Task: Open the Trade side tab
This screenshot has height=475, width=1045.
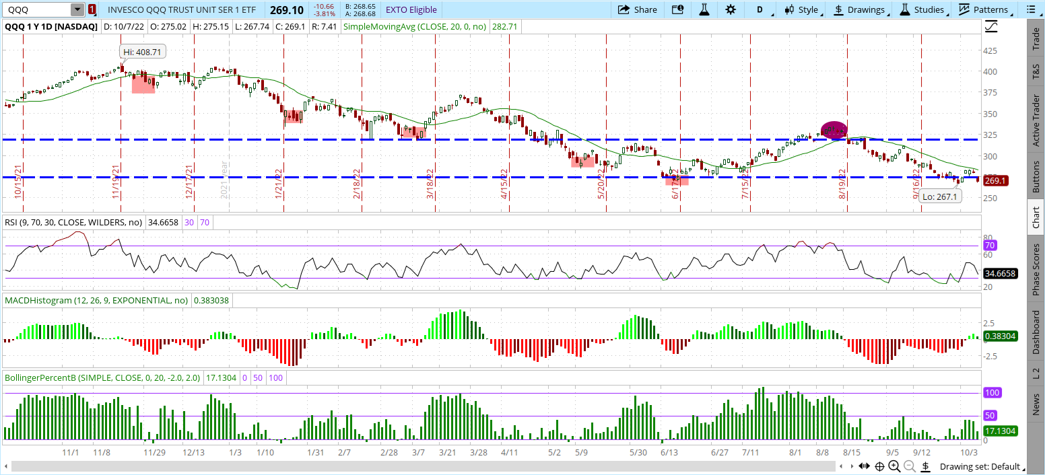Action: pos(1036,40)
